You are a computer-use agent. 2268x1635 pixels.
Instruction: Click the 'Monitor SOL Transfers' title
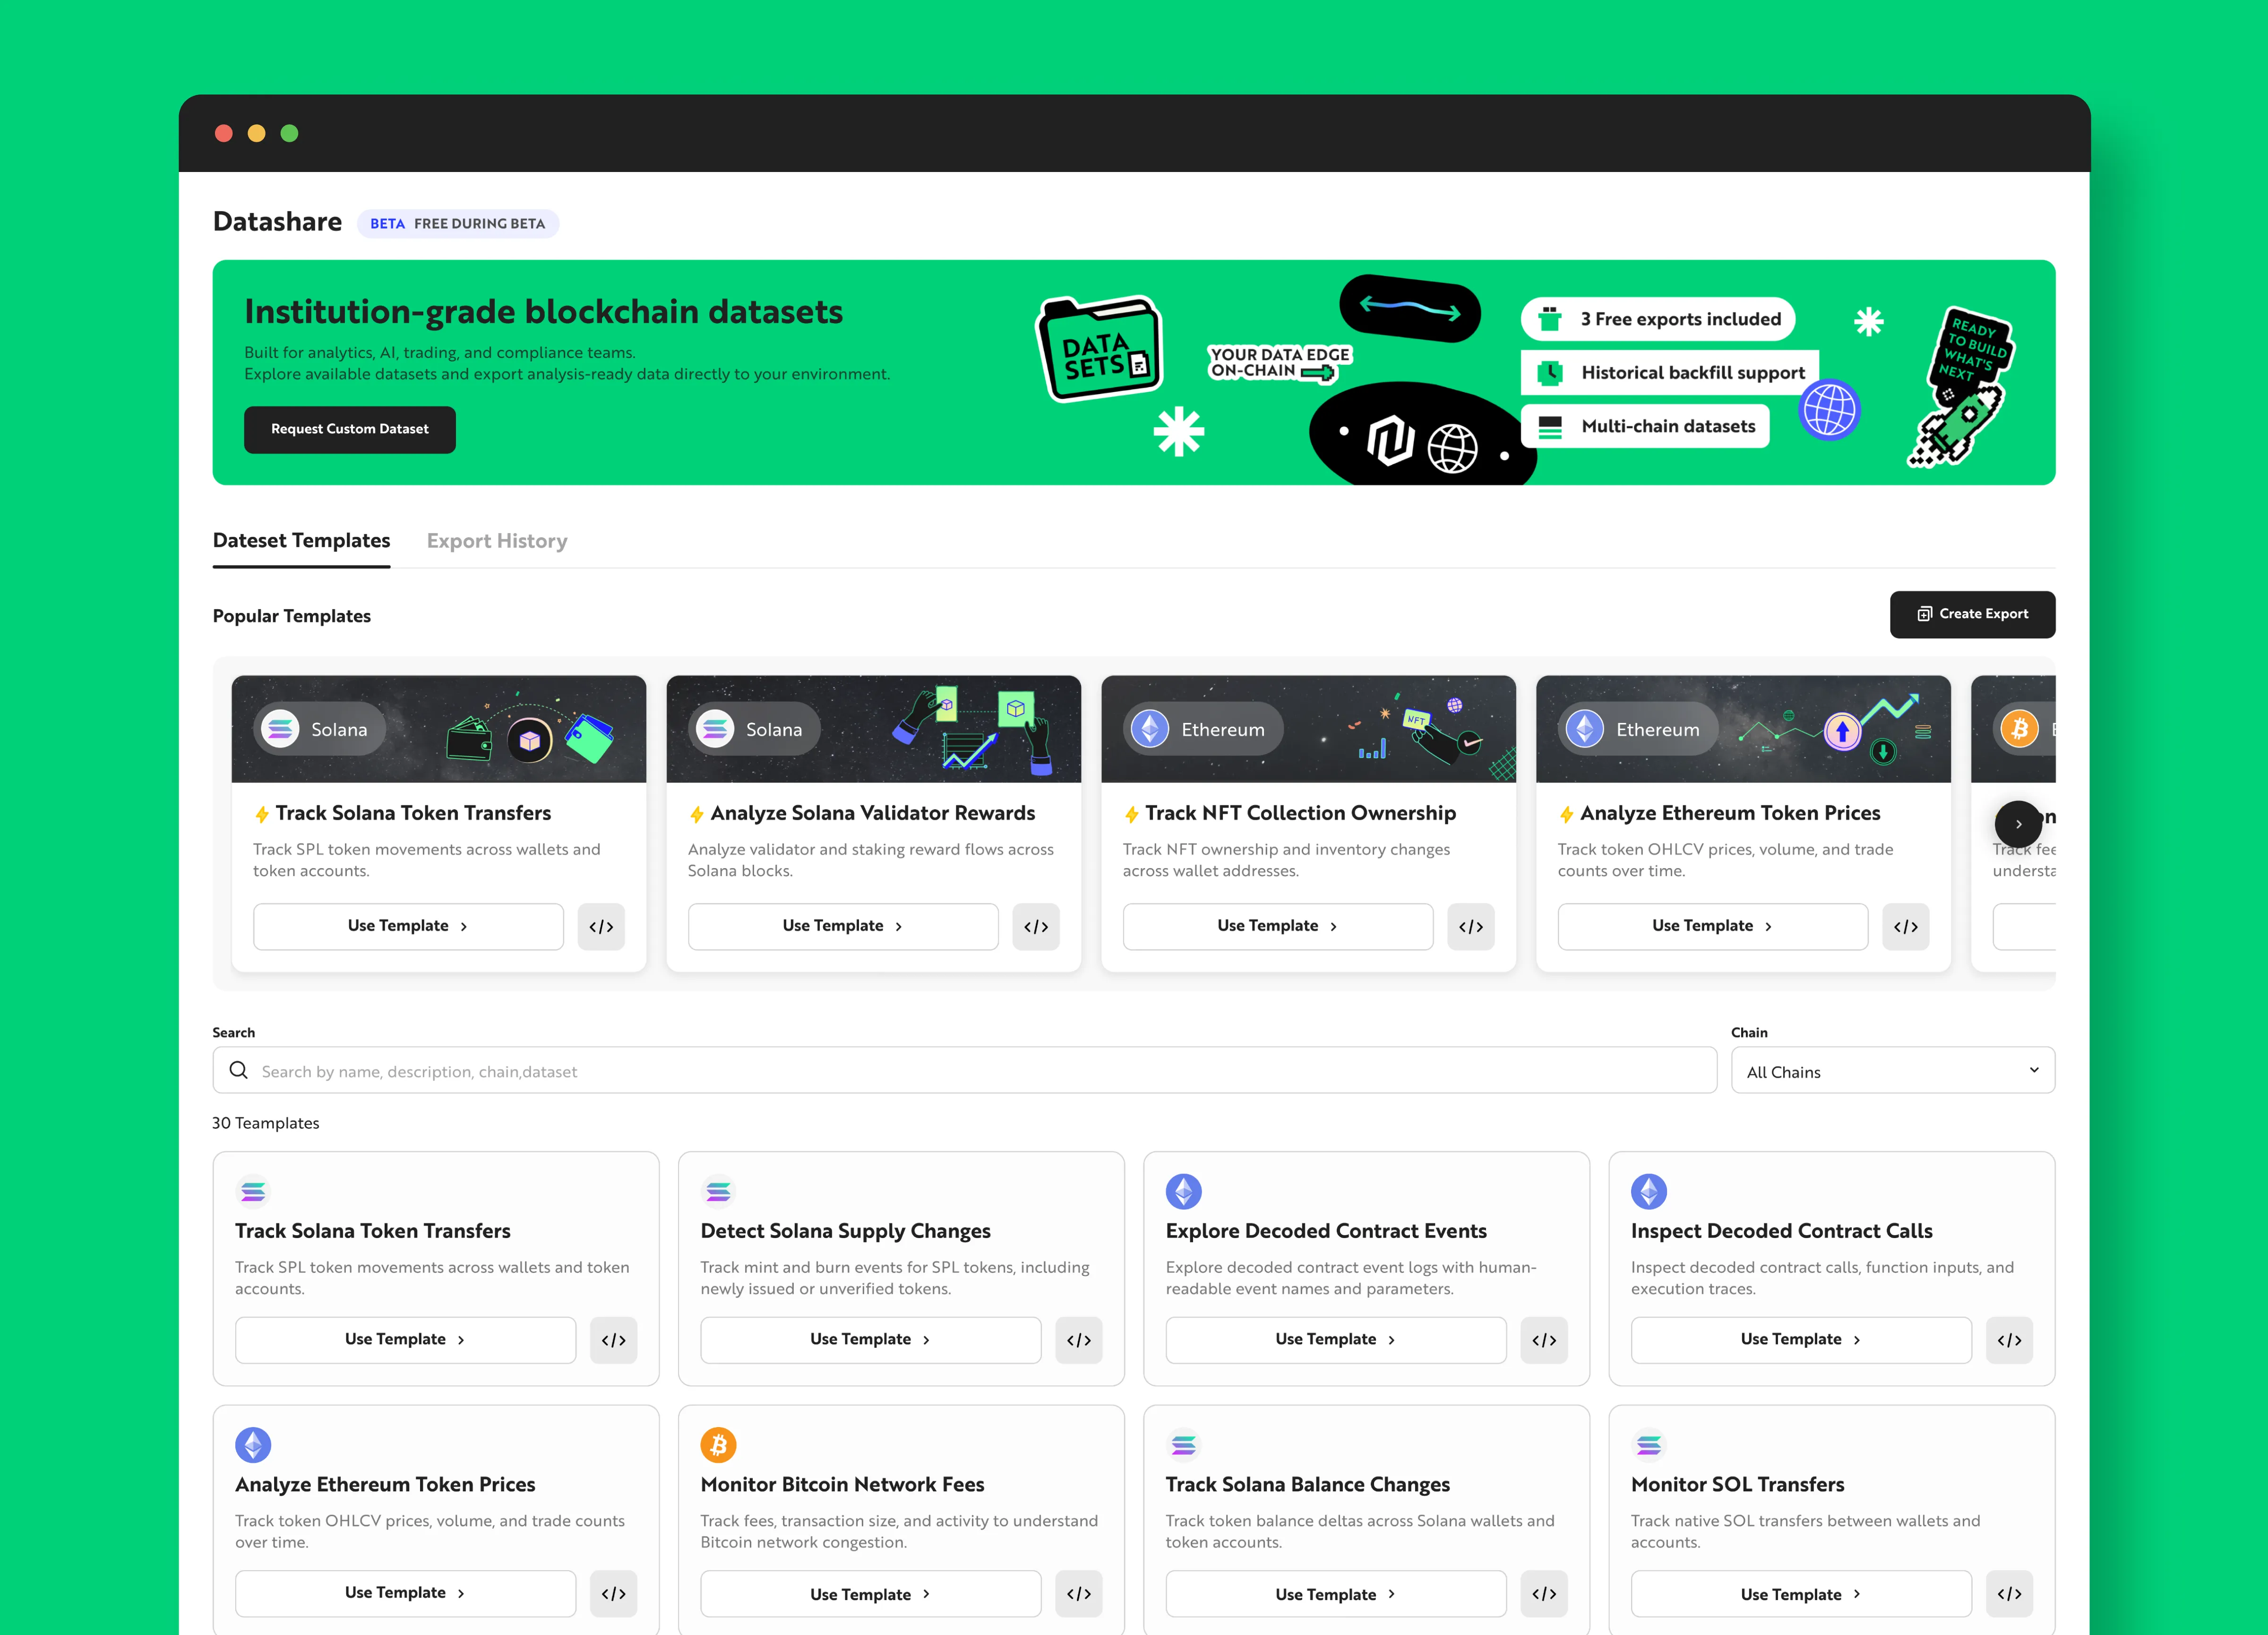tap(1738, 1485)
